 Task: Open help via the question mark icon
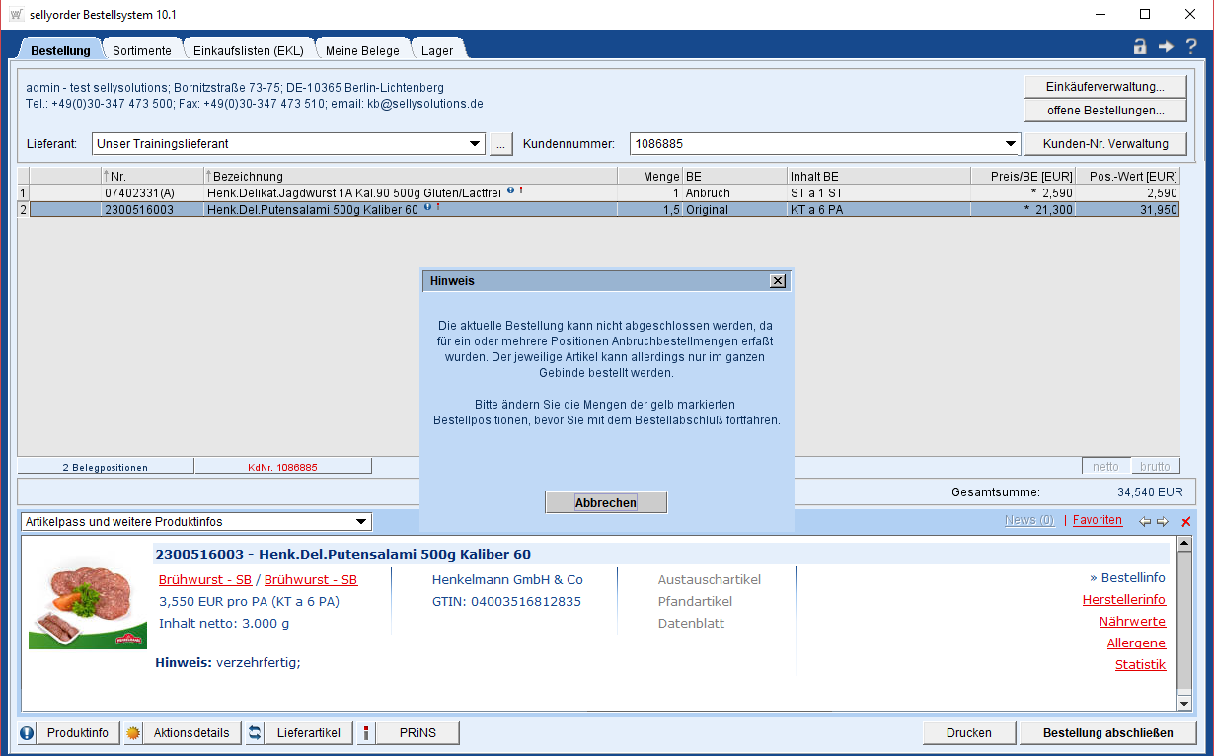click(1191, 46)
